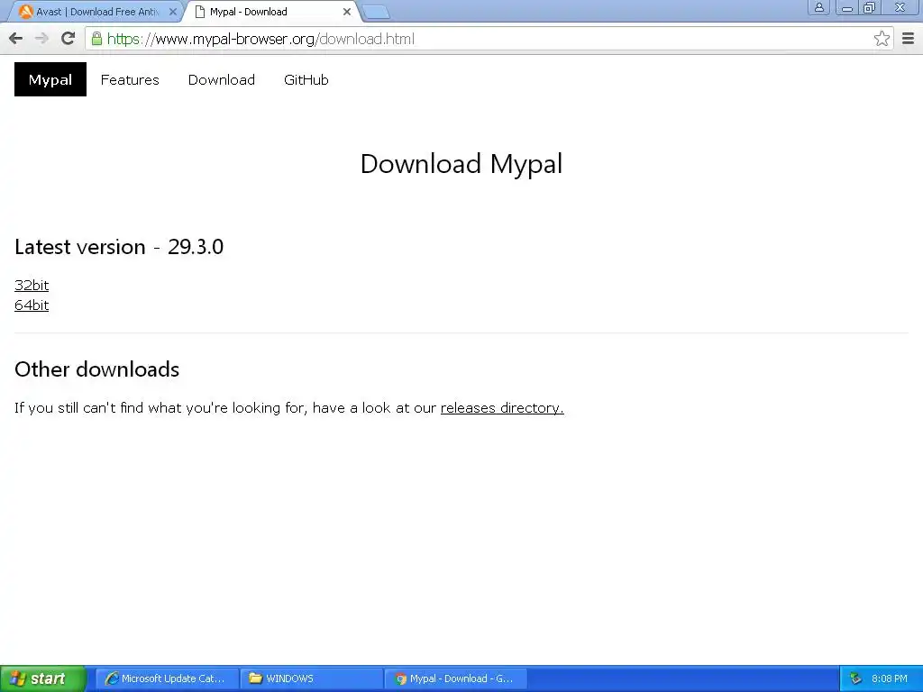Viewport: 923px width, 692px height.
Task: Click the 8:08 PM clock
Action: (890, 679)
